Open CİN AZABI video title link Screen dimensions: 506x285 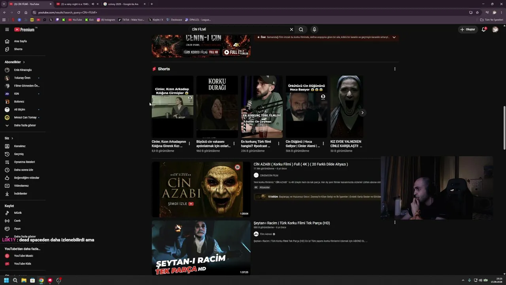click(x=301, y=164)
